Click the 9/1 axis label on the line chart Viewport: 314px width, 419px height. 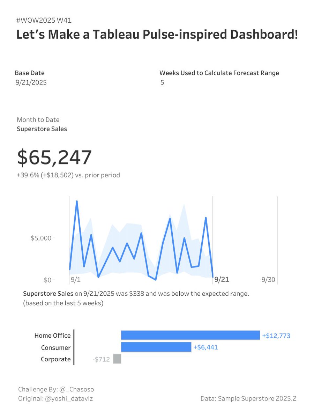click(75, 279)
